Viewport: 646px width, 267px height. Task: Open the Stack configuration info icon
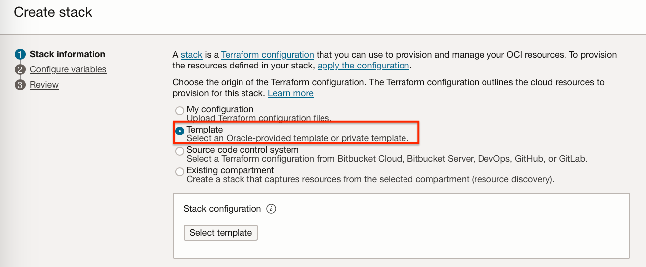271,209
